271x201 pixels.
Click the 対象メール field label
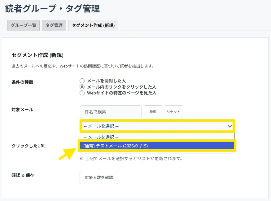22,110
